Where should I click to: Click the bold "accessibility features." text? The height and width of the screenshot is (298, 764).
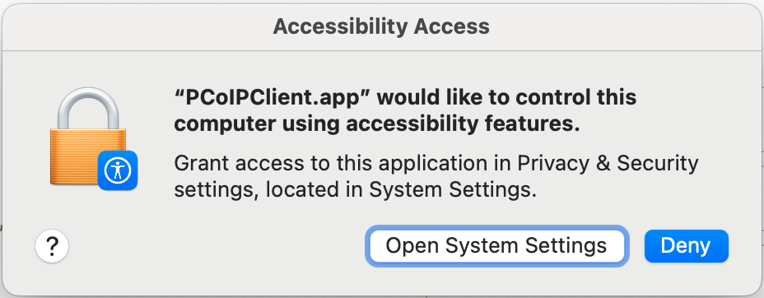click(x=464, y=124)
